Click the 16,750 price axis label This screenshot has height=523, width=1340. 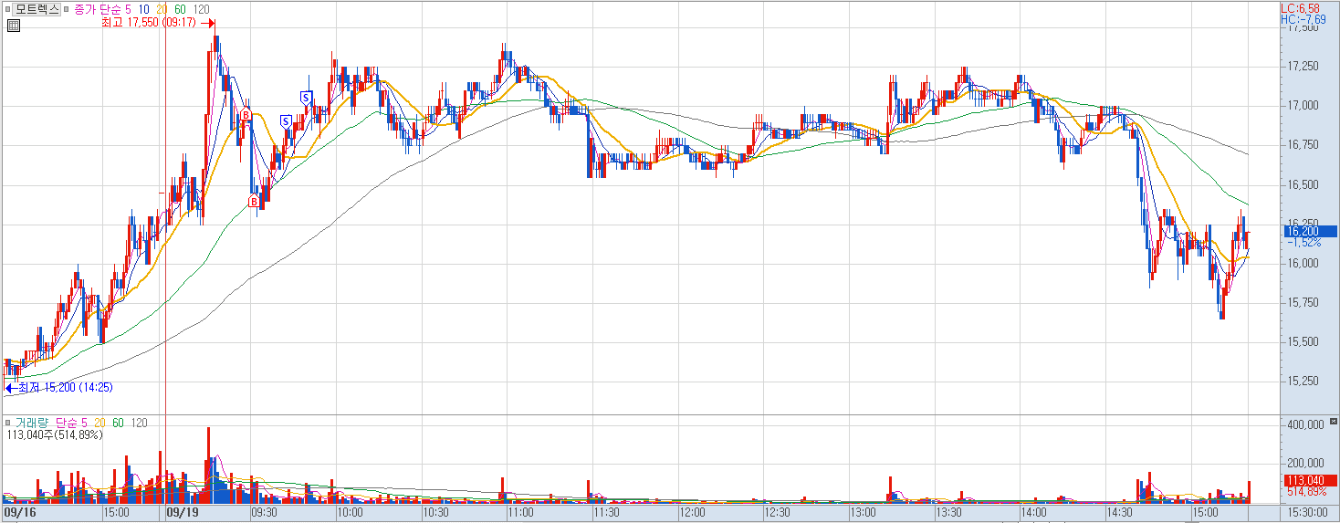[1303, 145]
